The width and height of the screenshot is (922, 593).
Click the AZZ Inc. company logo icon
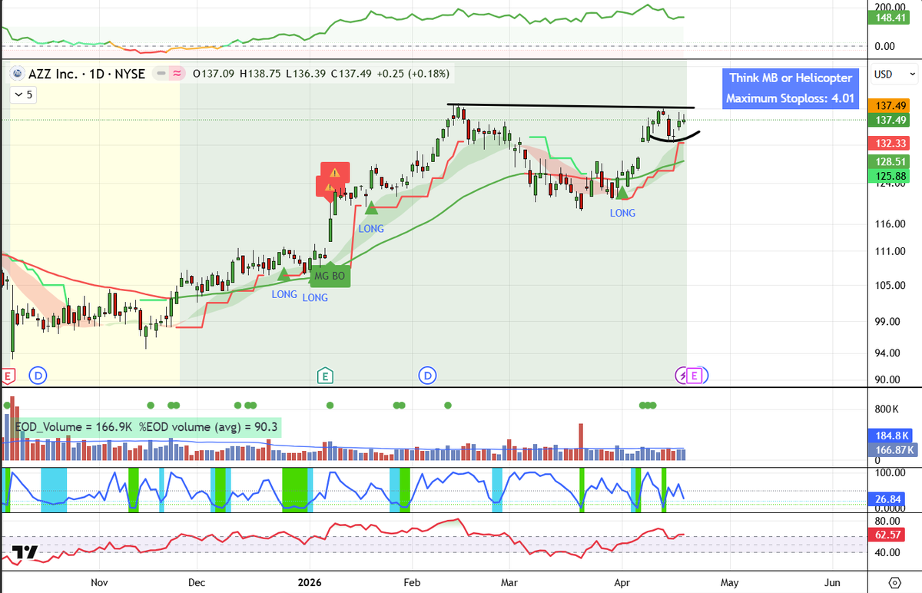(15, 74)
